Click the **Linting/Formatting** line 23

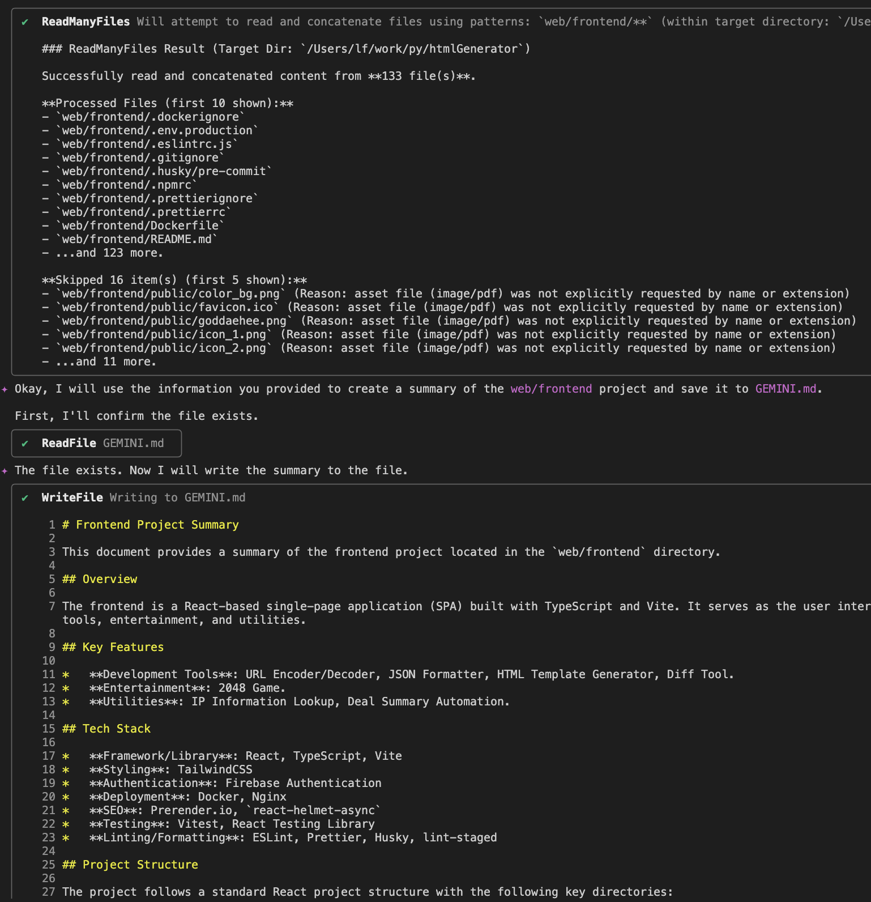[x=279, y=837]
